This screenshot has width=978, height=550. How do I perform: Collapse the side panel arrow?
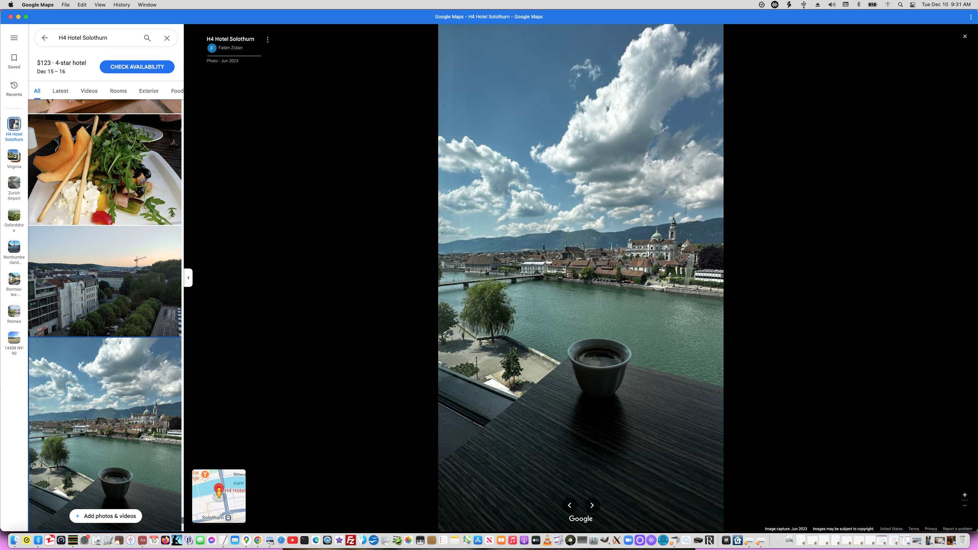click(188, 278)
